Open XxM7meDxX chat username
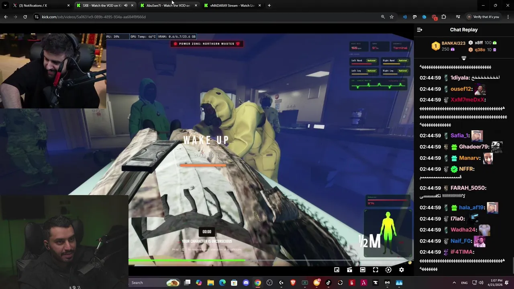The height and width of the screenshot is (289, 514). (x=467, y=100)
